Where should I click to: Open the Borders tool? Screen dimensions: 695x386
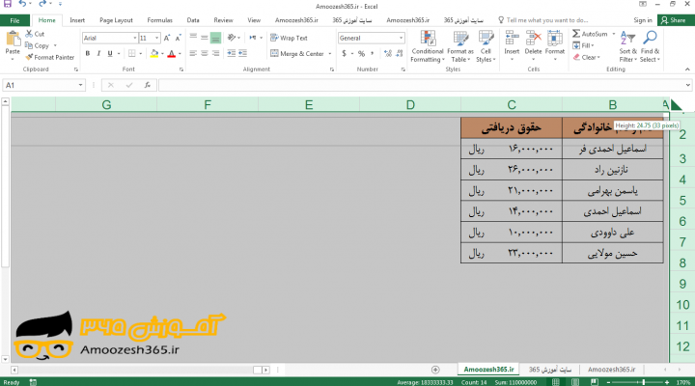coord(132,54)
